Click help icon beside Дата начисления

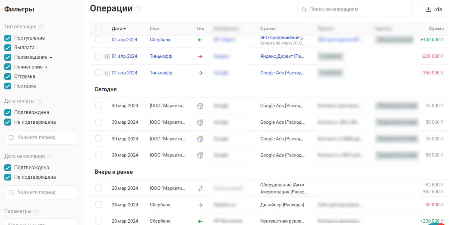(49, 157)
